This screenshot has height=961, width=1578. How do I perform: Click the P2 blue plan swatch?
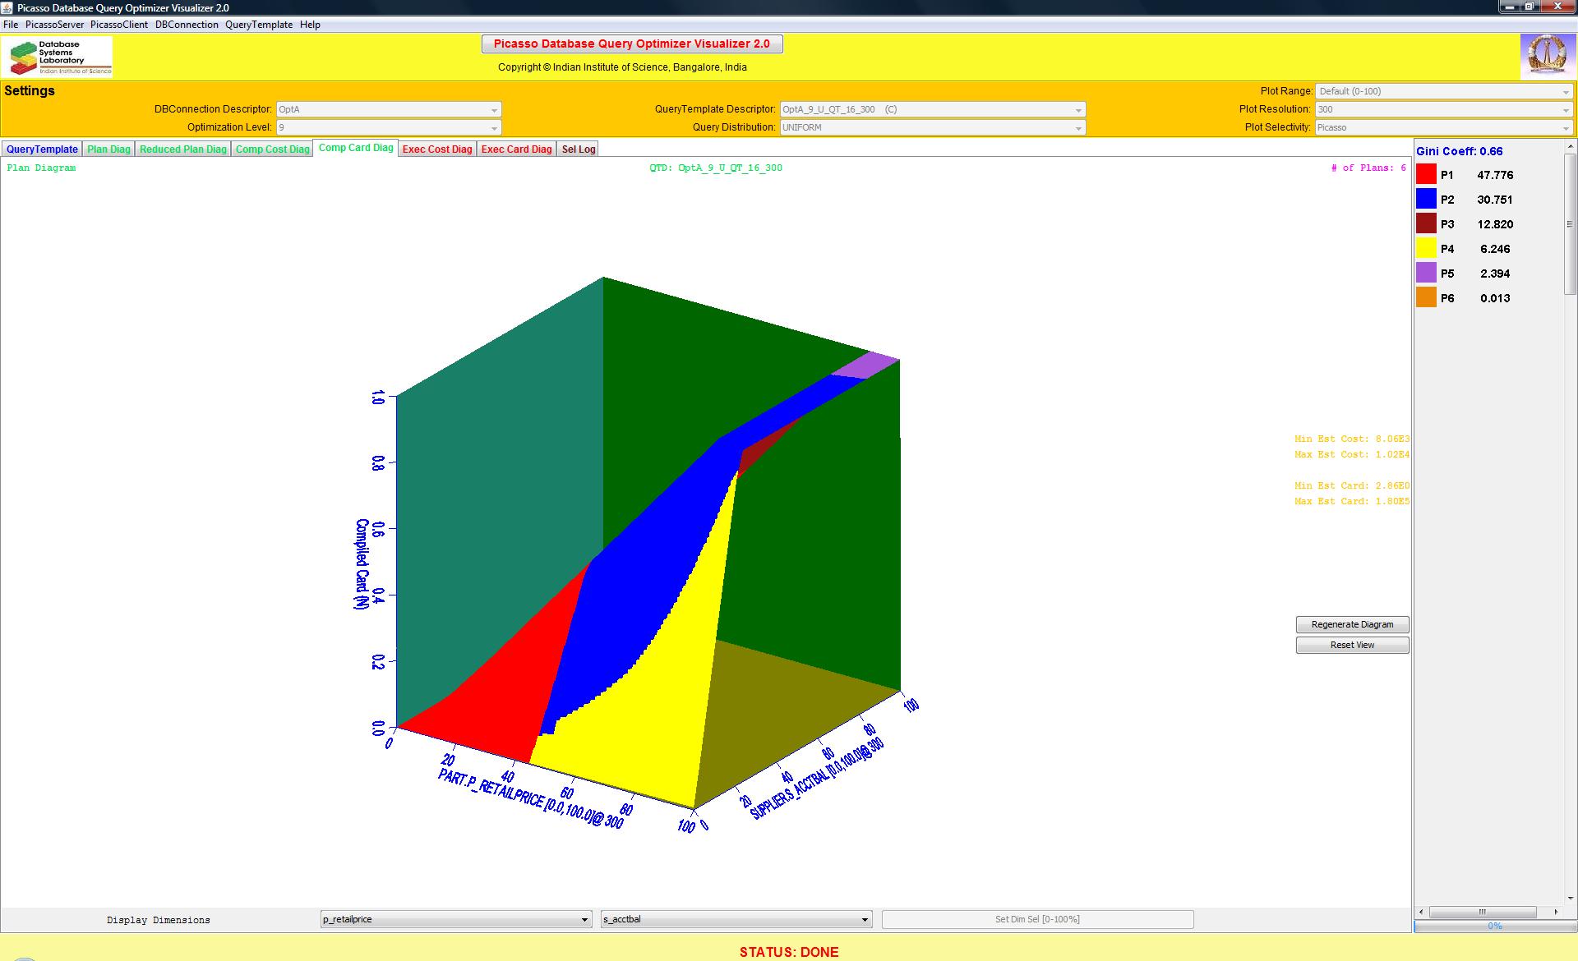(1426, 199)
